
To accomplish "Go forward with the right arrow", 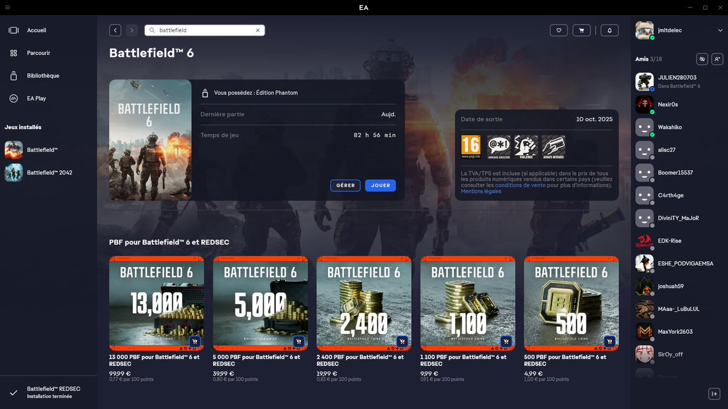I will click(132, 30).
